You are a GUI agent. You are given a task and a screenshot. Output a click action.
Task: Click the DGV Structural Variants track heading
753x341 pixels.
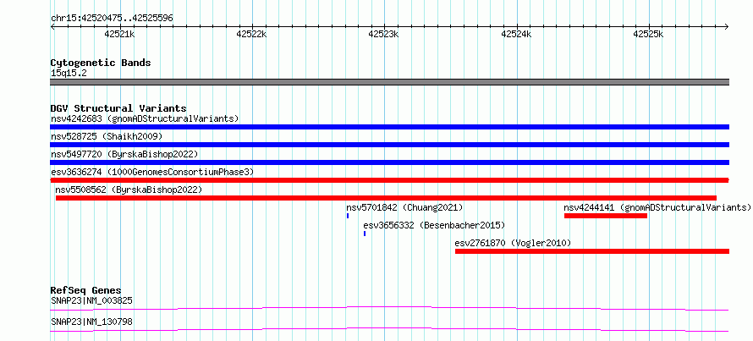(x=118, y=108)
